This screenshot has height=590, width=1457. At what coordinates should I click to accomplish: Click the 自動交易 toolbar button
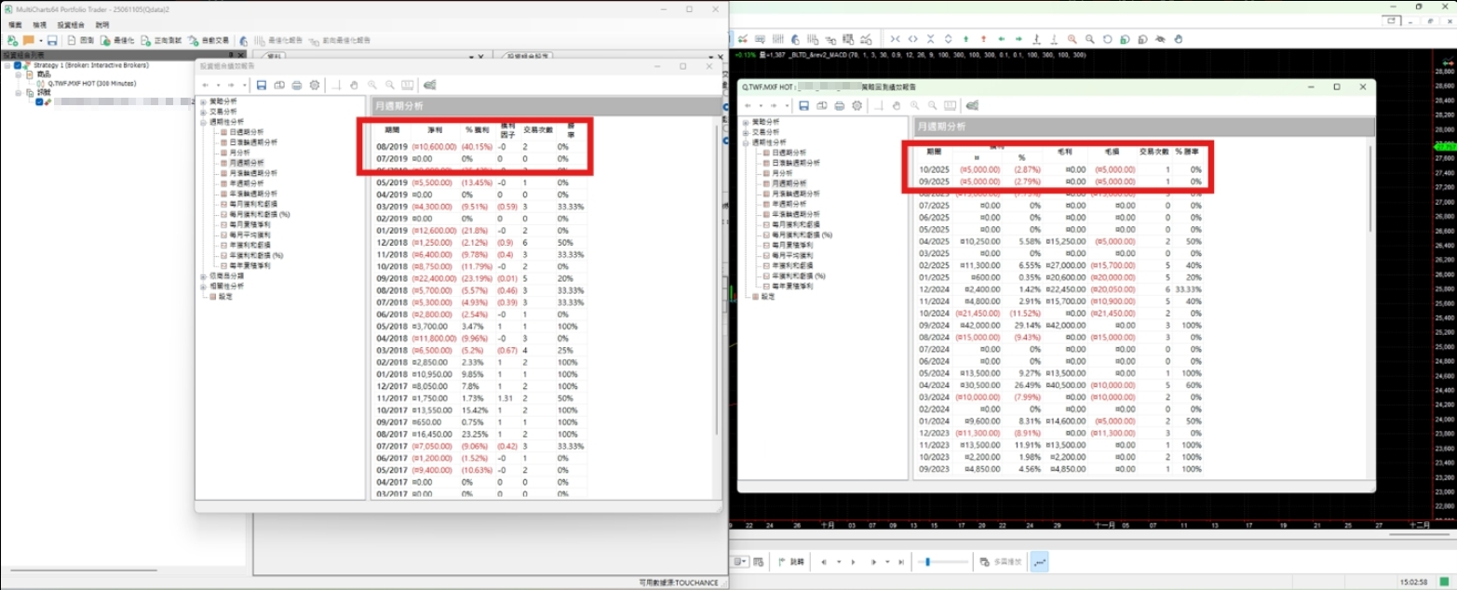[x=209, y=41]
